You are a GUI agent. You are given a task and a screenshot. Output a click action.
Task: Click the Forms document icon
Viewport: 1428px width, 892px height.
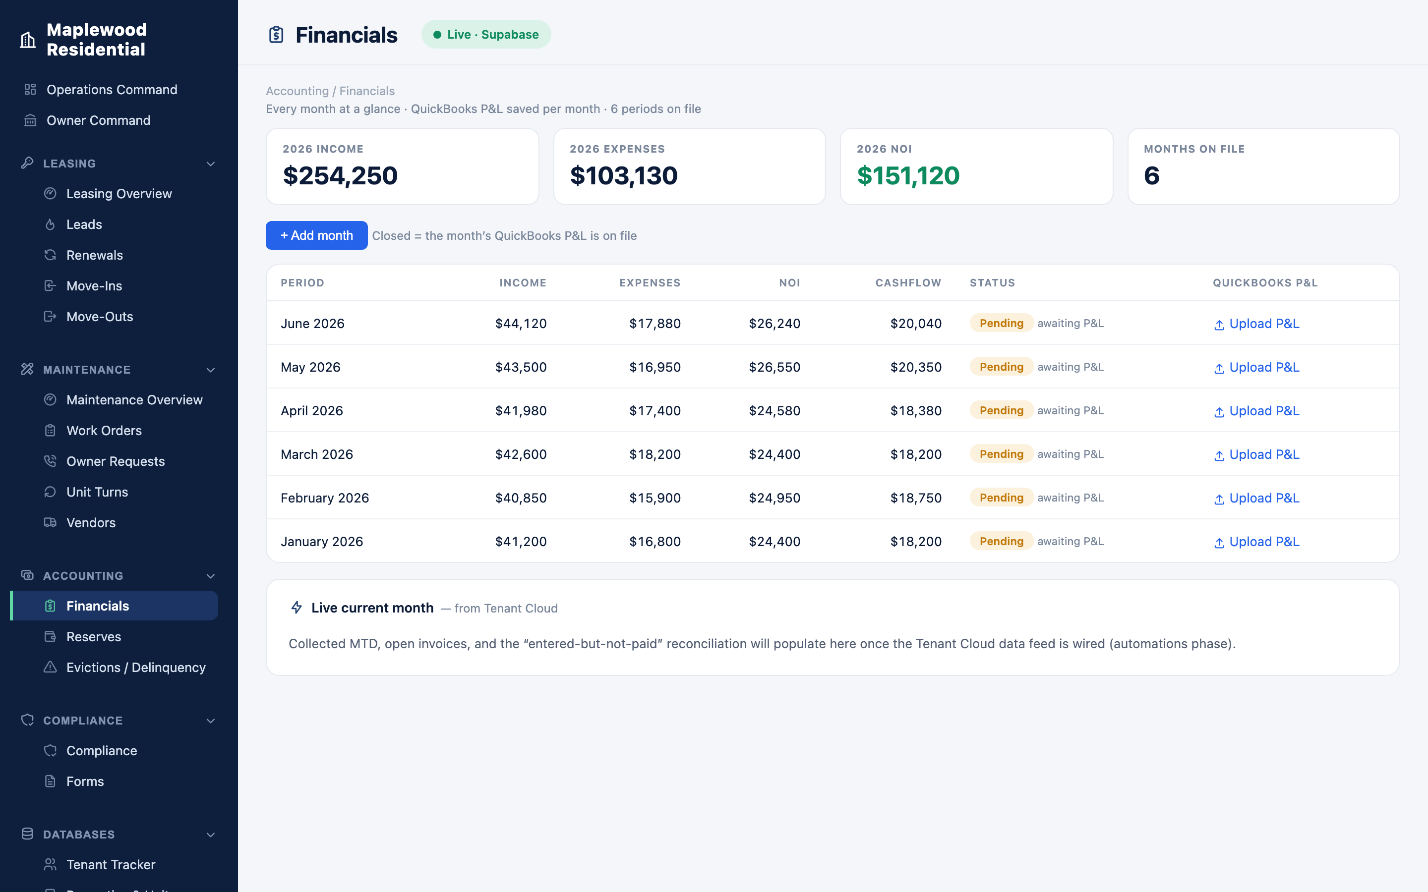click(x=50, y=781)
